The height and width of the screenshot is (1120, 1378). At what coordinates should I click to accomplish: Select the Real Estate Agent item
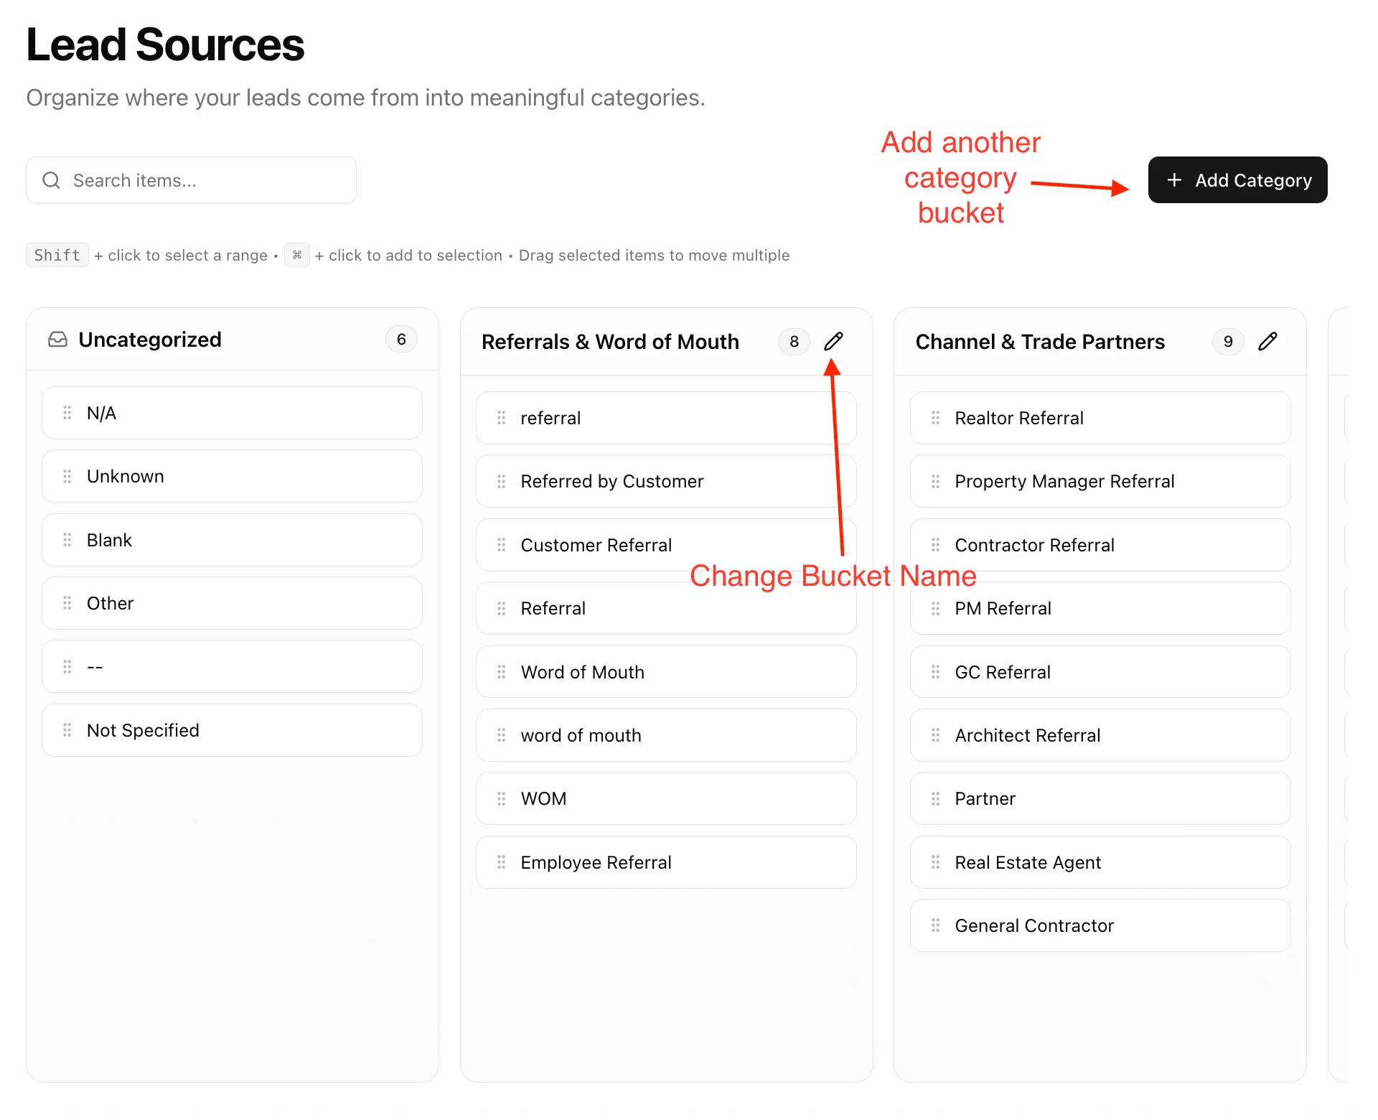pos(1100,862)
